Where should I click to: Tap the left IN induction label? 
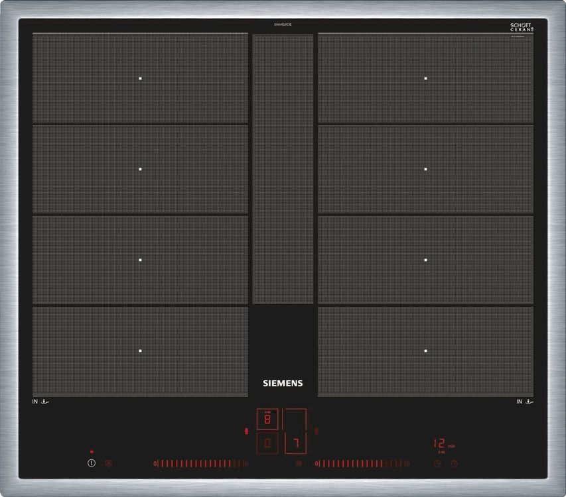[40, 402]
